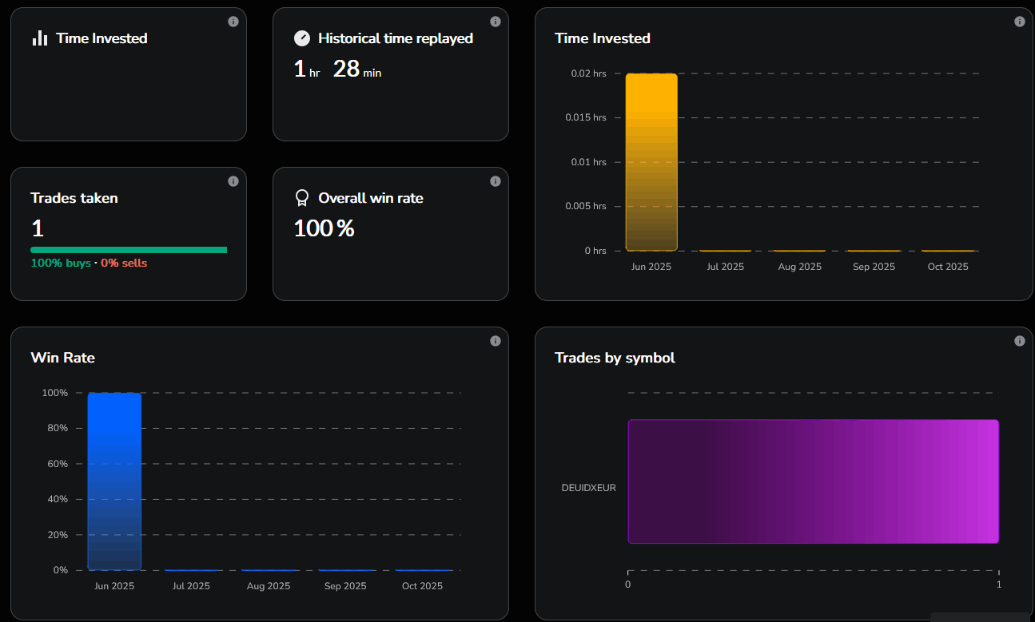Click the purple DEUIDXEUR trades bar
This screenshot has height=622, width=1035.
[813, 481]
